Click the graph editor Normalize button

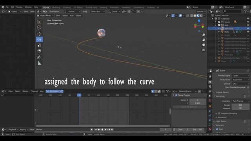click(x=53, y=91)
